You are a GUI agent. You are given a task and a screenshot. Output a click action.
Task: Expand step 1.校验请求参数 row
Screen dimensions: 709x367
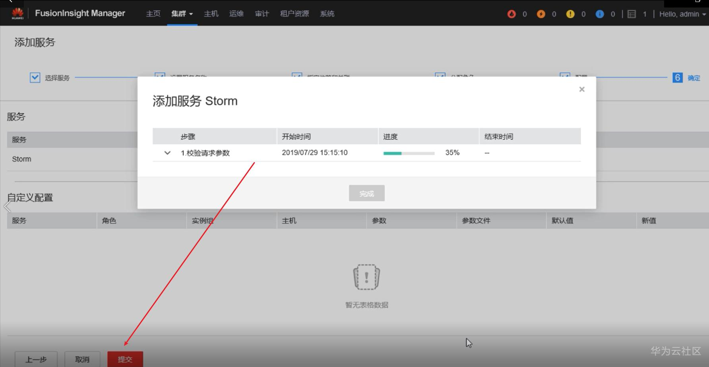167,153
